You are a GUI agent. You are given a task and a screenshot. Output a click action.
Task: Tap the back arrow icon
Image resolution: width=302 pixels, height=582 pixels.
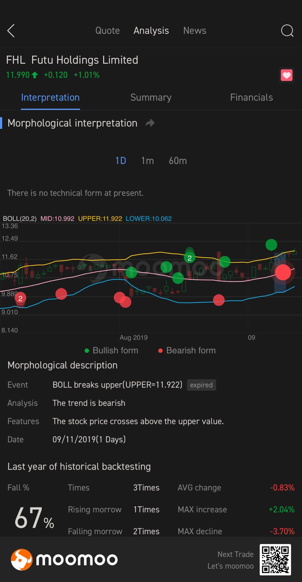(11, 31)
